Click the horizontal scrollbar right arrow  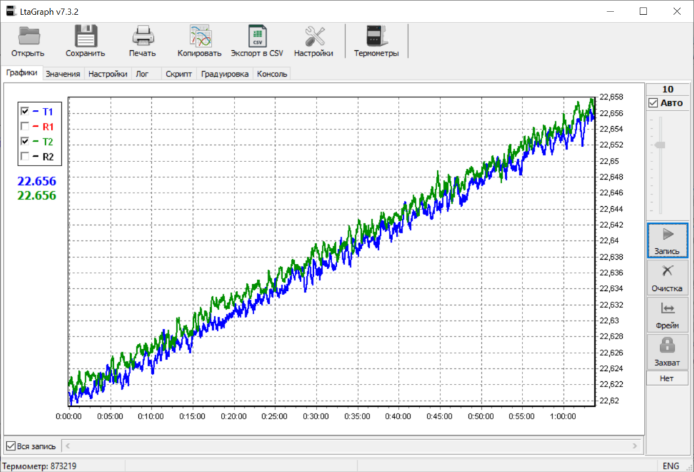click(x=634, y=446)
